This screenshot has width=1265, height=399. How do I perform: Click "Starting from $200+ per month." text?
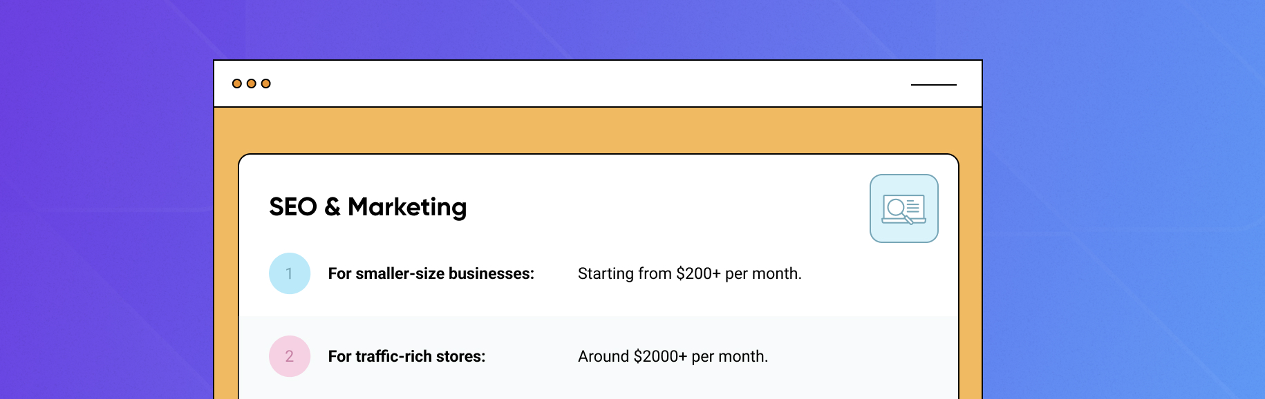(x=689, y=274)
